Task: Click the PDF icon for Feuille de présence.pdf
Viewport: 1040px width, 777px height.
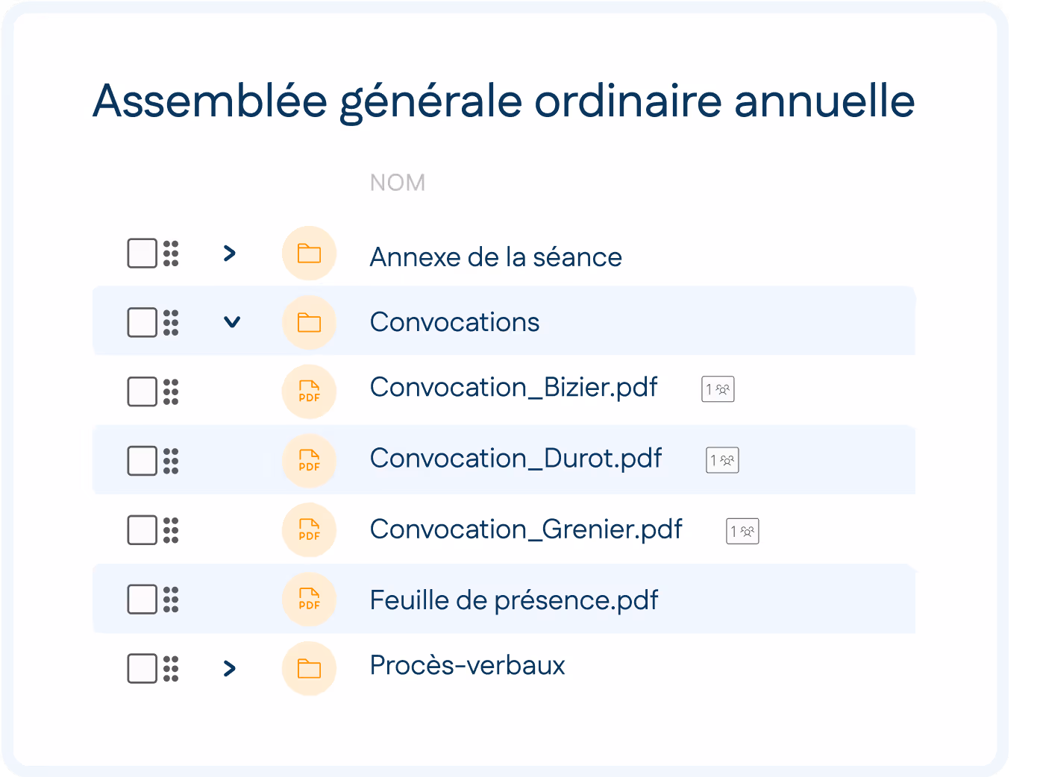Action: [309, 600]
